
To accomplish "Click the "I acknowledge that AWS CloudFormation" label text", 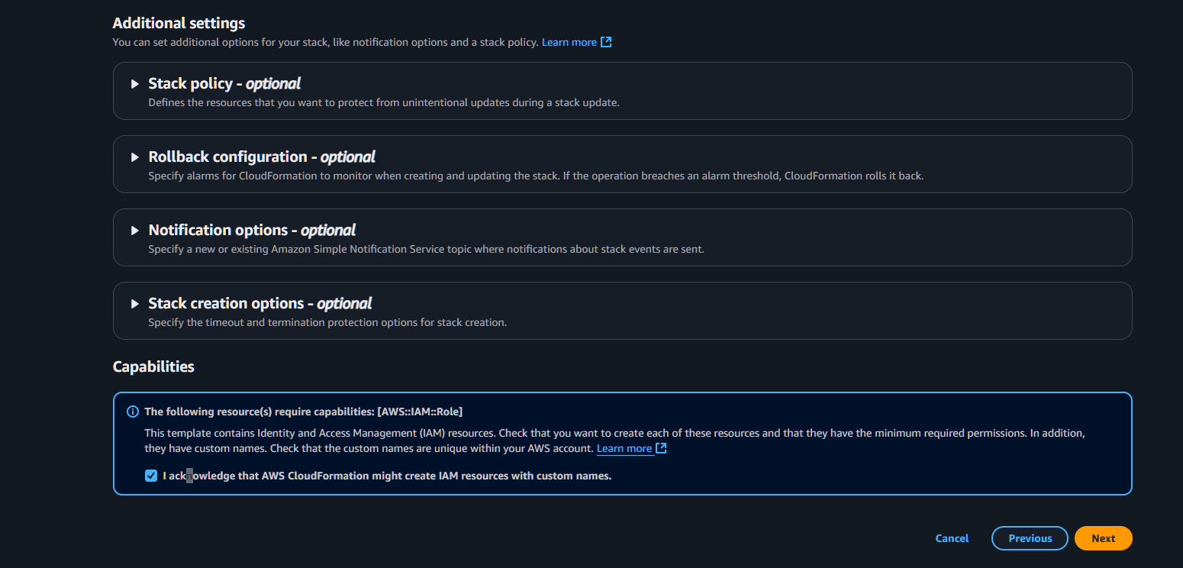I will (x=387, y=476).
